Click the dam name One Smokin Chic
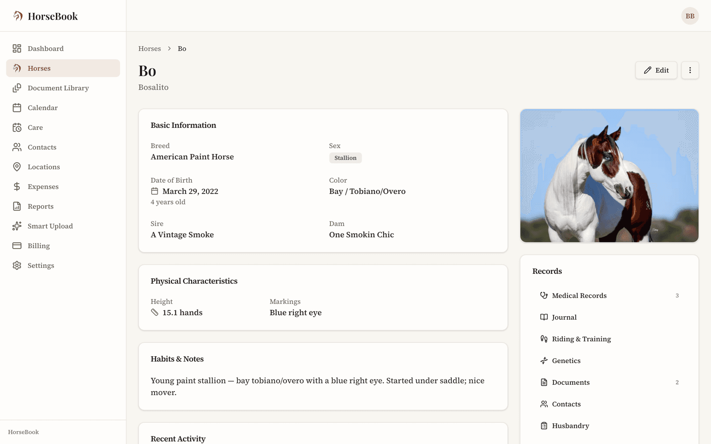Image resolution: width=711 pixels, height=444 pixels. click(x=361, y=235)
